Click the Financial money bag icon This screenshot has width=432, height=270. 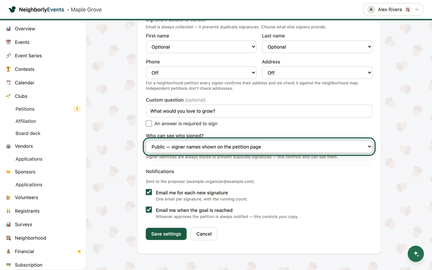coord(8,251)
